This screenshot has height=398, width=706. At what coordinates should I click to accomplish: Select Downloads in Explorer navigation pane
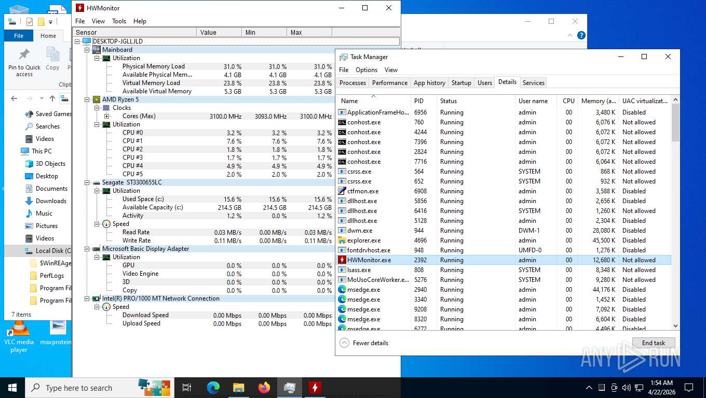click(x=51, y=201)
